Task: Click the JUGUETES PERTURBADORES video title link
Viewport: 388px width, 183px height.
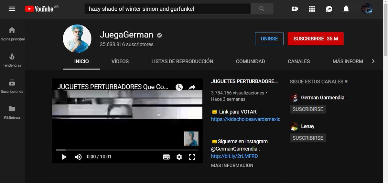Action: (244, 81)
